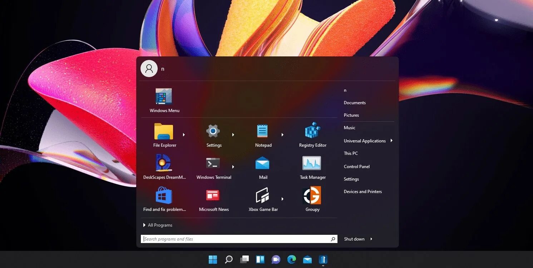Viewport: 533px width, 268px height.
Task: Click the Windows Start button on taskbar
Action: pos(213,259)
